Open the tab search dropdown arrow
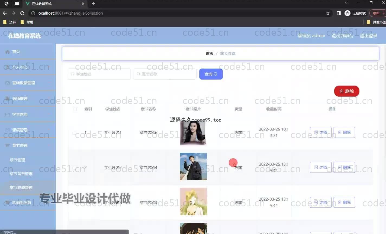 pyautogui.click(x=346, y=3)
